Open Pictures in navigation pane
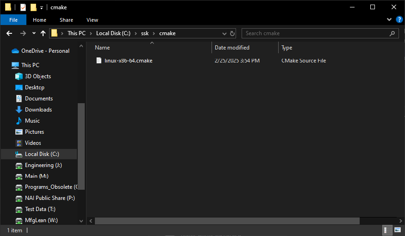 pos(34,132)
